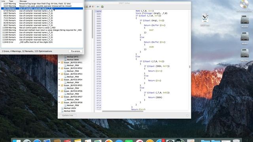
Task: Click the code editor horizontal scrollbar
Action: (123, 111)
